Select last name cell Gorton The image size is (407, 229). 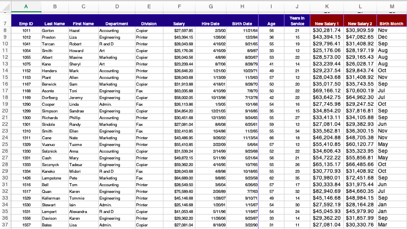[x=55, y=30]
